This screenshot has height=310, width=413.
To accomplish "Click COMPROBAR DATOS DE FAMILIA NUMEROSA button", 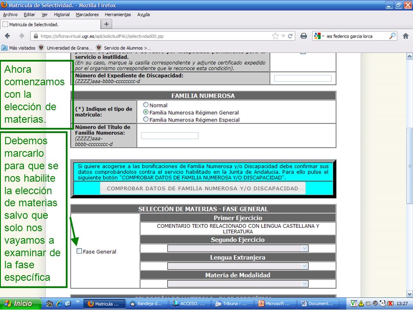I will [x=203, y=188].
